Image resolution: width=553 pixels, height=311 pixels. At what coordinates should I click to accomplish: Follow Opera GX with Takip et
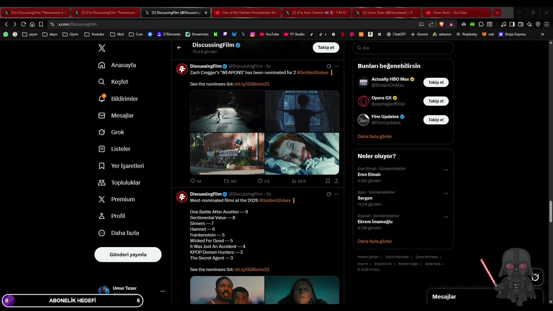click(x=436, y=101)
